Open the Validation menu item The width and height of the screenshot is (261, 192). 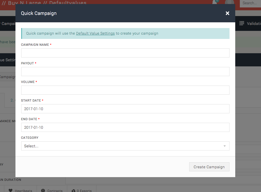[x=250, y=23]
